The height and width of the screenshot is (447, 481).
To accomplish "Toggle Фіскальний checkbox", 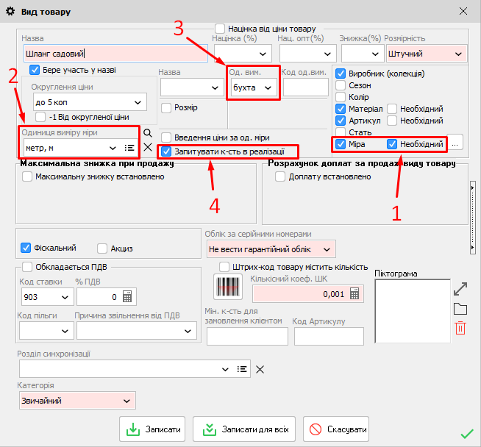I will [27, 248].
